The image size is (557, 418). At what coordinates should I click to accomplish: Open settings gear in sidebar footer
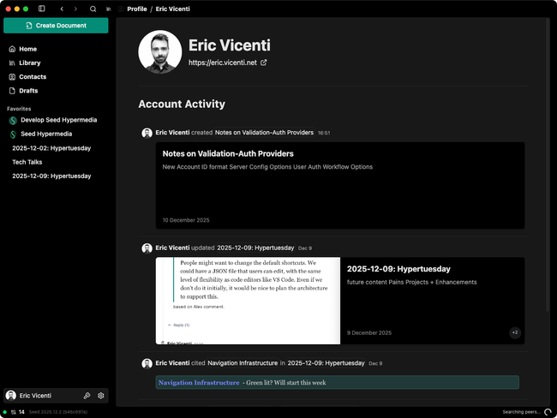click(x=101, y=396)
